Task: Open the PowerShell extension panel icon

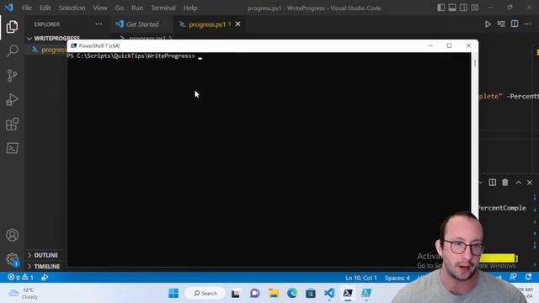Action: point(12,148)
